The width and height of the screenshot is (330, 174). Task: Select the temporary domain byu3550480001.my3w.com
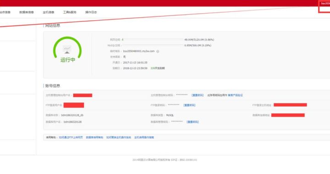(x=139, y=51)
